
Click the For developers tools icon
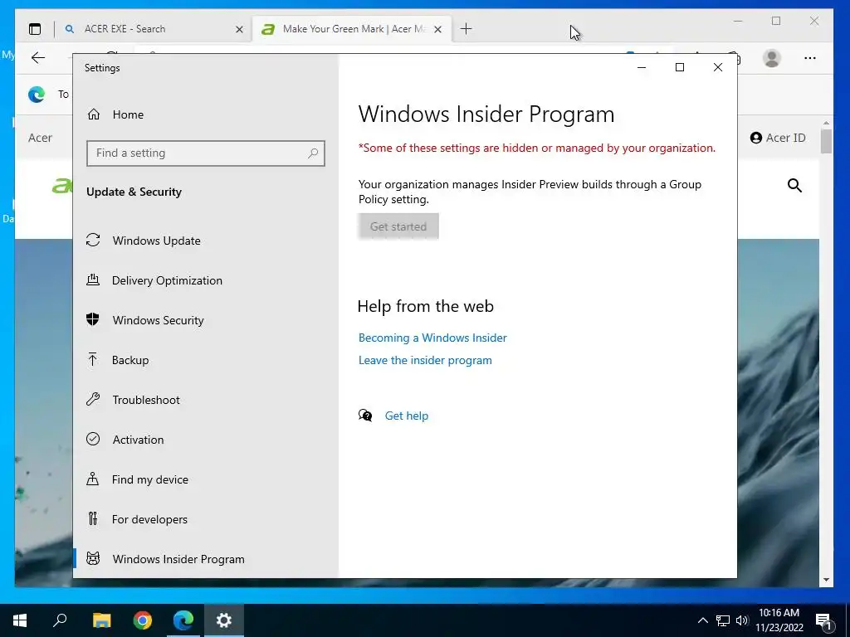point(93,519)
